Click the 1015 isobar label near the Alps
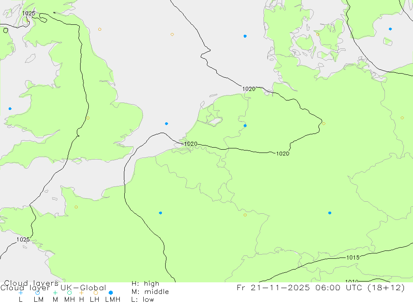The width and height of the screenshot is (413, 303). tap(353, 258)
